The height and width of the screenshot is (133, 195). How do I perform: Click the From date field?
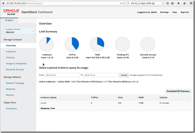(62, 75)
